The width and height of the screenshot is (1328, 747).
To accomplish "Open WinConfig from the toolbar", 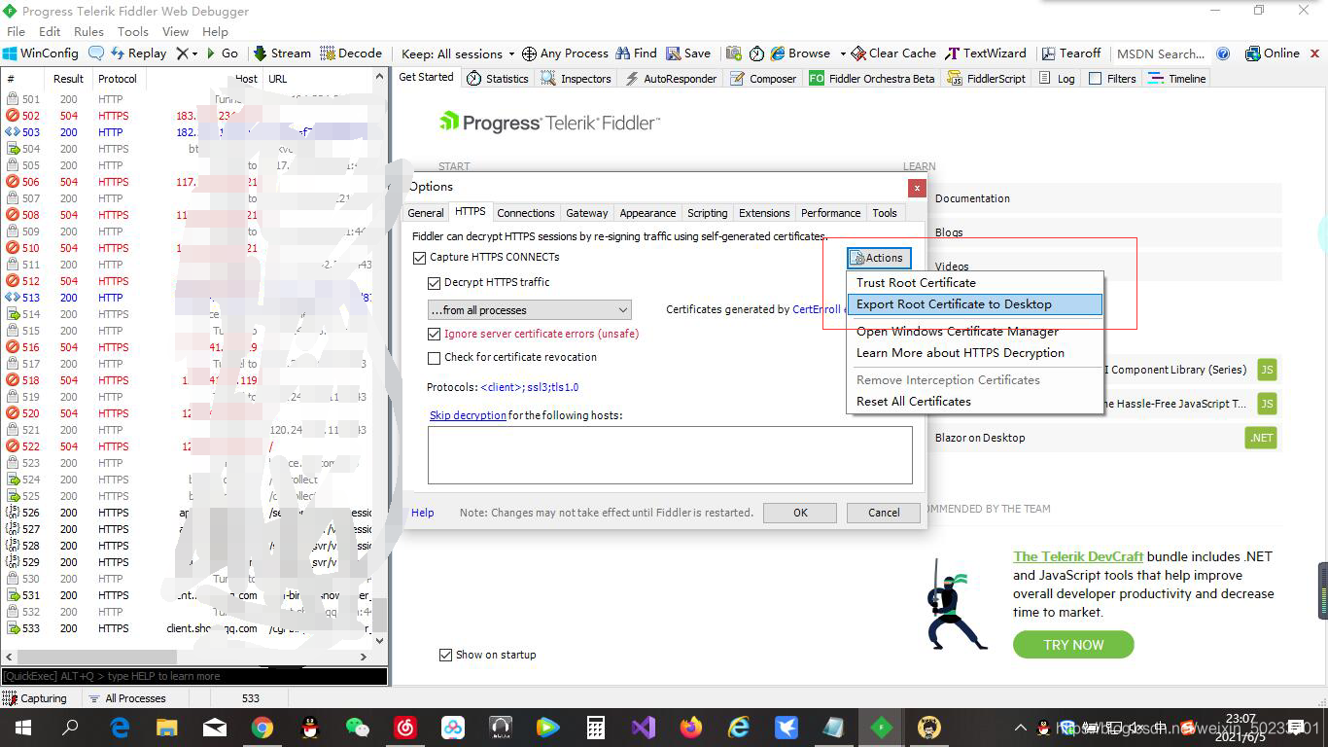I will pos(40,53).
